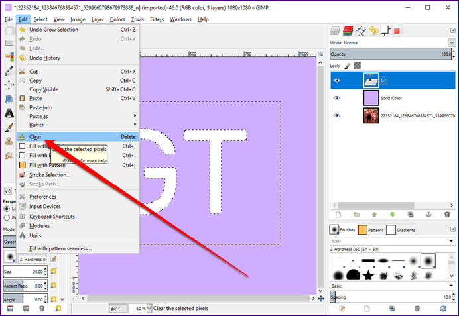Select the star shaped brush
Screen dimensions: 459x316
coord(368,275)
